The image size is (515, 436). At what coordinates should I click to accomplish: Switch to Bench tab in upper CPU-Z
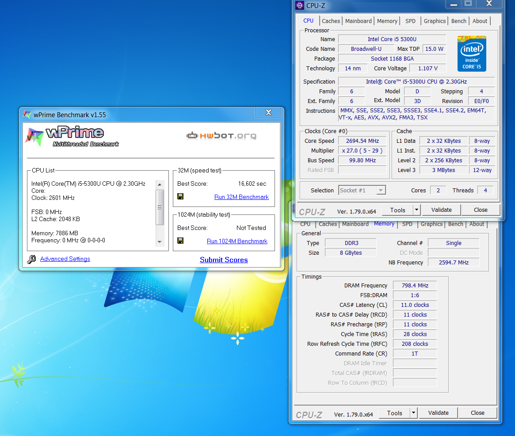tap(458, 21)
